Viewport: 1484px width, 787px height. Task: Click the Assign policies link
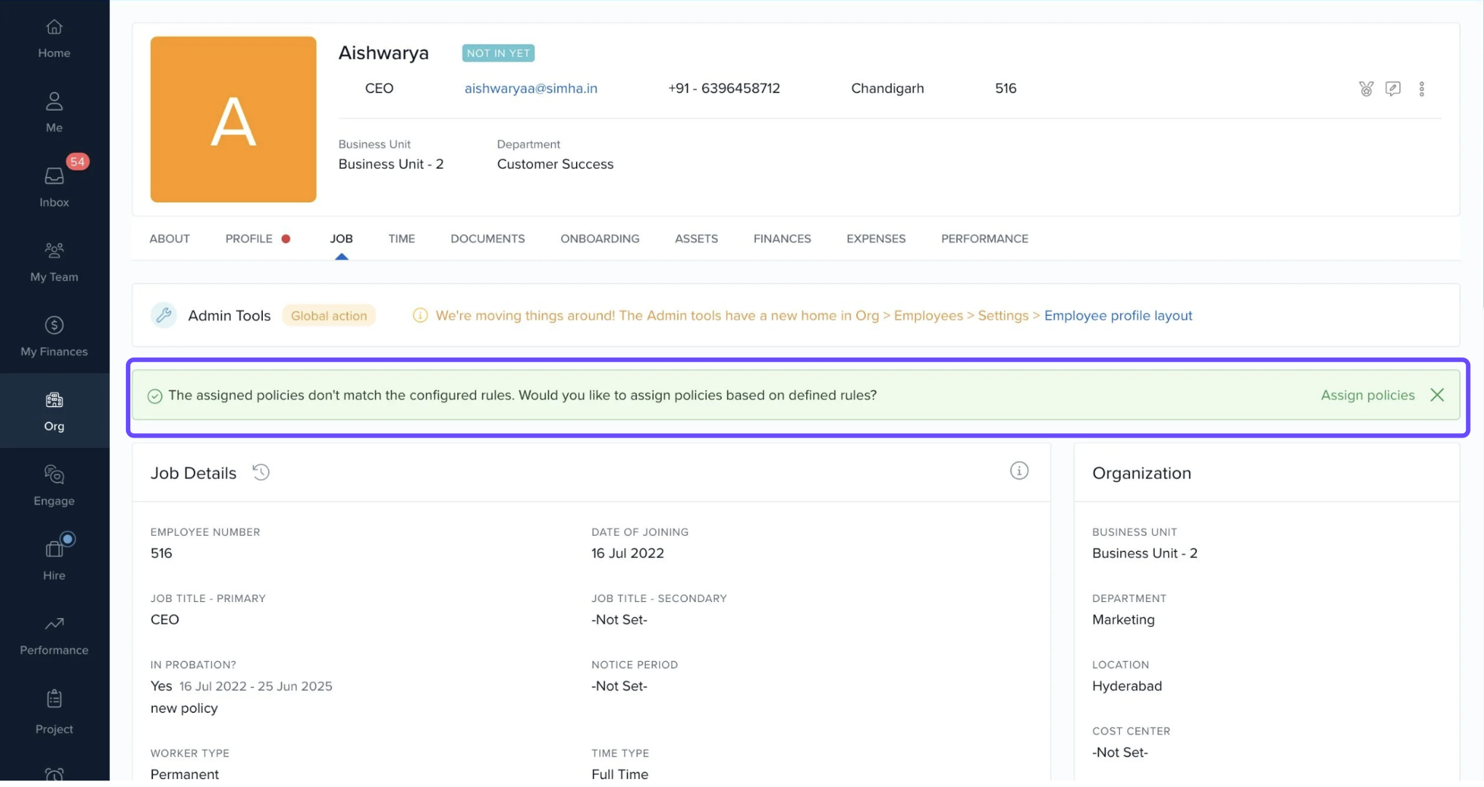pos(1367,395)
